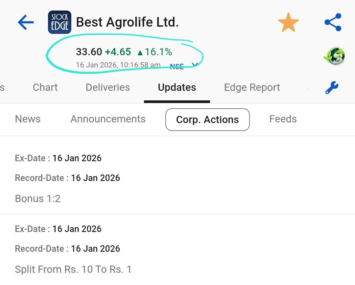
Task: Switch to the Chart tab
Action: pyautogui.click(x=45, y=88)
